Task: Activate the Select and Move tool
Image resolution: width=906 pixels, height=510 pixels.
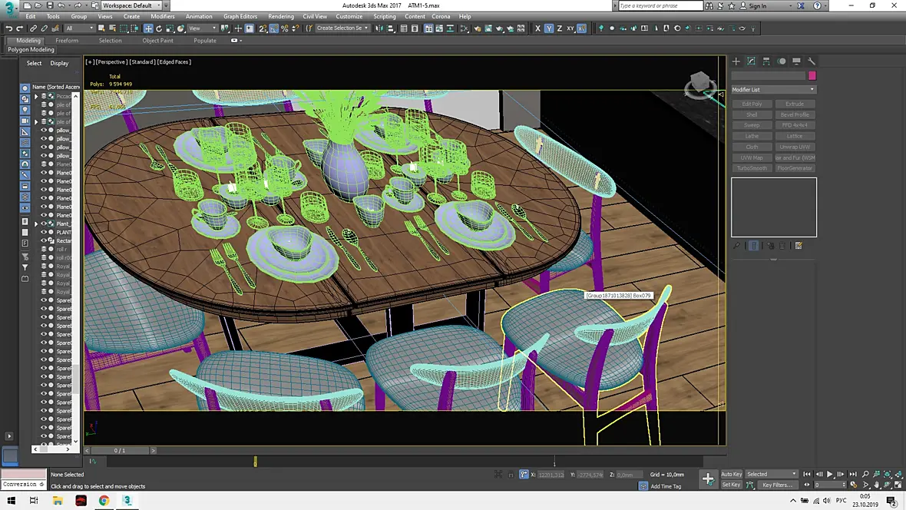Action: [x=148, y=28]
